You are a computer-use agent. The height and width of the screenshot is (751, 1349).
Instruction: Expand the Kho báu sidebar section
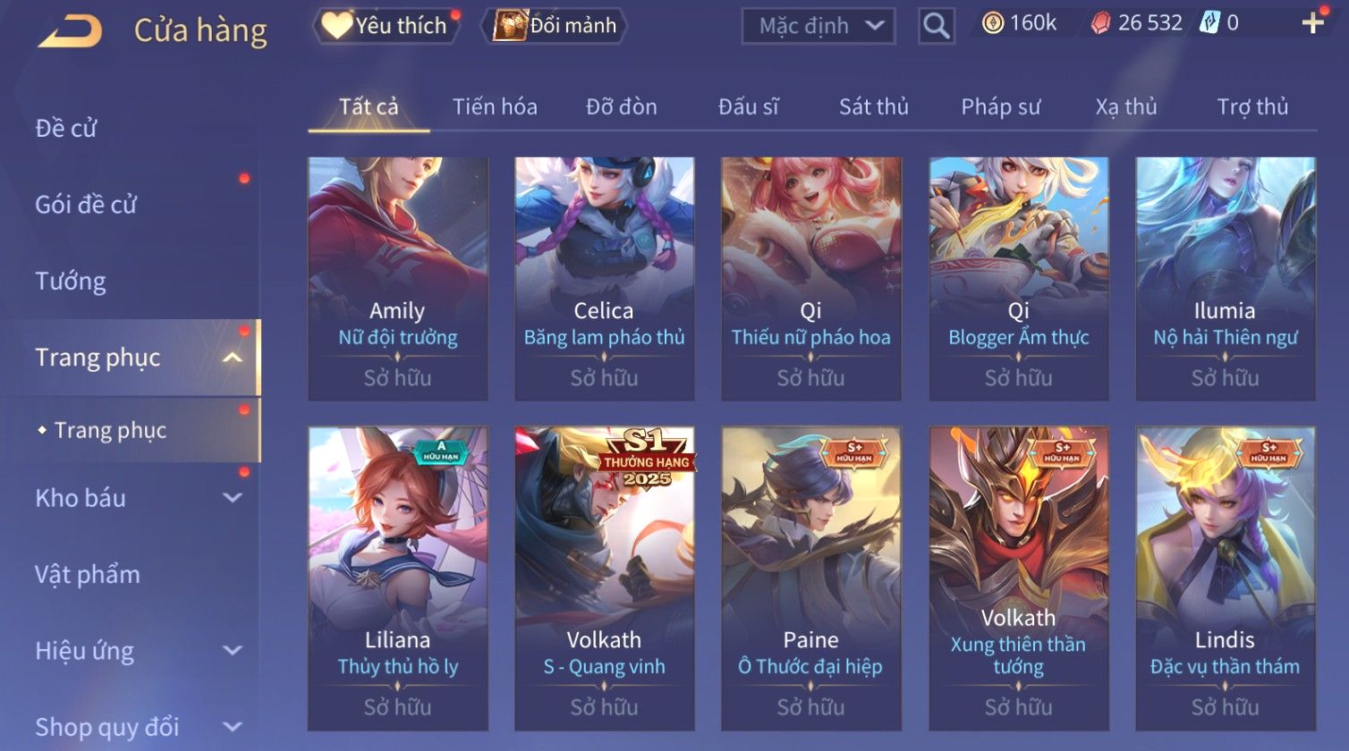tap(232, 498)
